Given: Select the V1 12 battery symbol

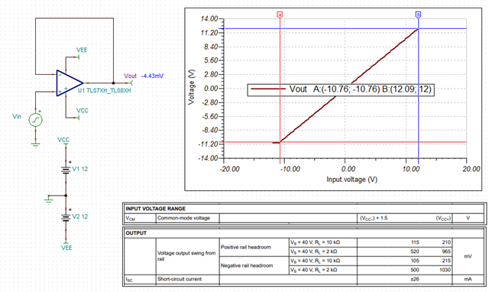Looking at the screenshot, I should tap(66, 170).
